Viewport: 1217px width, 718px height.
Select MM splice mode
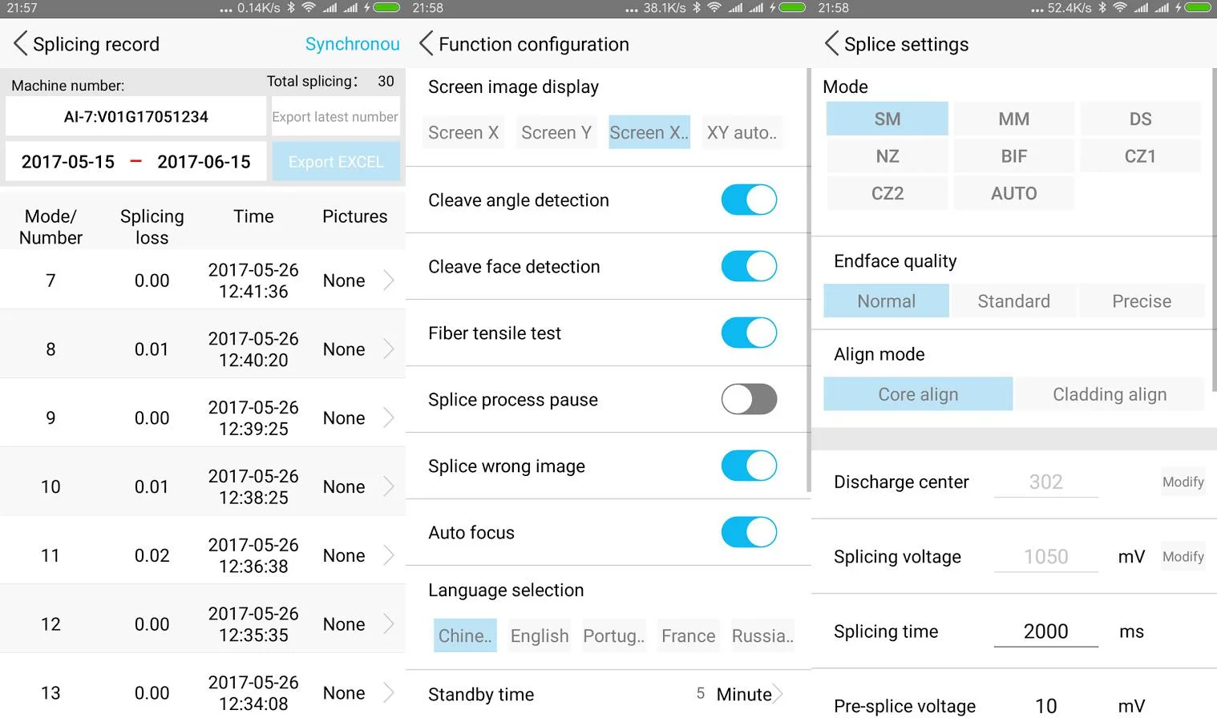click(1013, 119)
